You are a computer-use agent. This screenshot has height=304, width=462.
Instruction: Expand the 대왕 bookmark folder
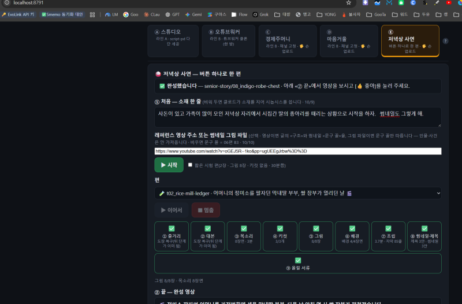(282, 14)
